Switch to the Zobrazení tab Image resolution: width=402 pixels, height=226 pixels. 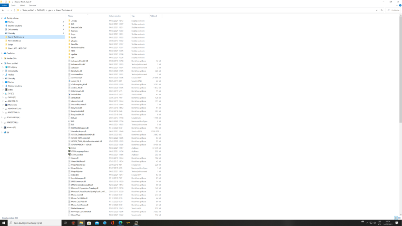[x=33, y=5]
